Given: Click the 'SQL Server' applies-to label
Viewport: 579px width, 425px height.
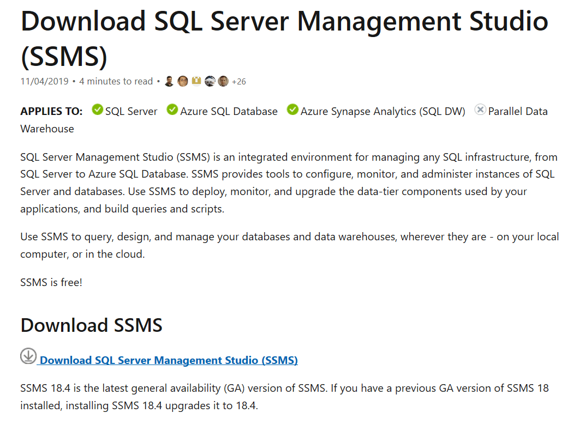Looking at the screenshot, I should click(x=131, y=111).
